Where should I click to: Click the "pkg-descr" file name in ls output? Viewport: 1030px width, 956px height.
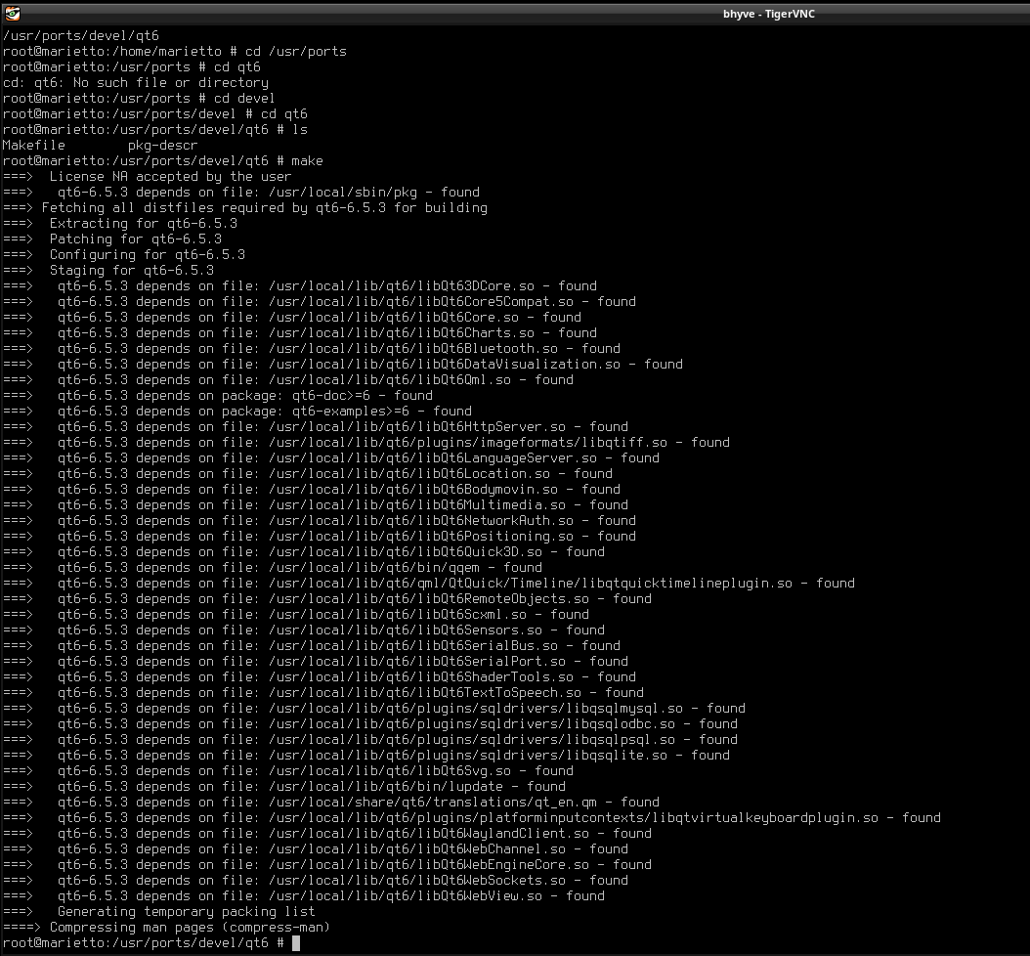pyautogui.click(x=162, y=145)
